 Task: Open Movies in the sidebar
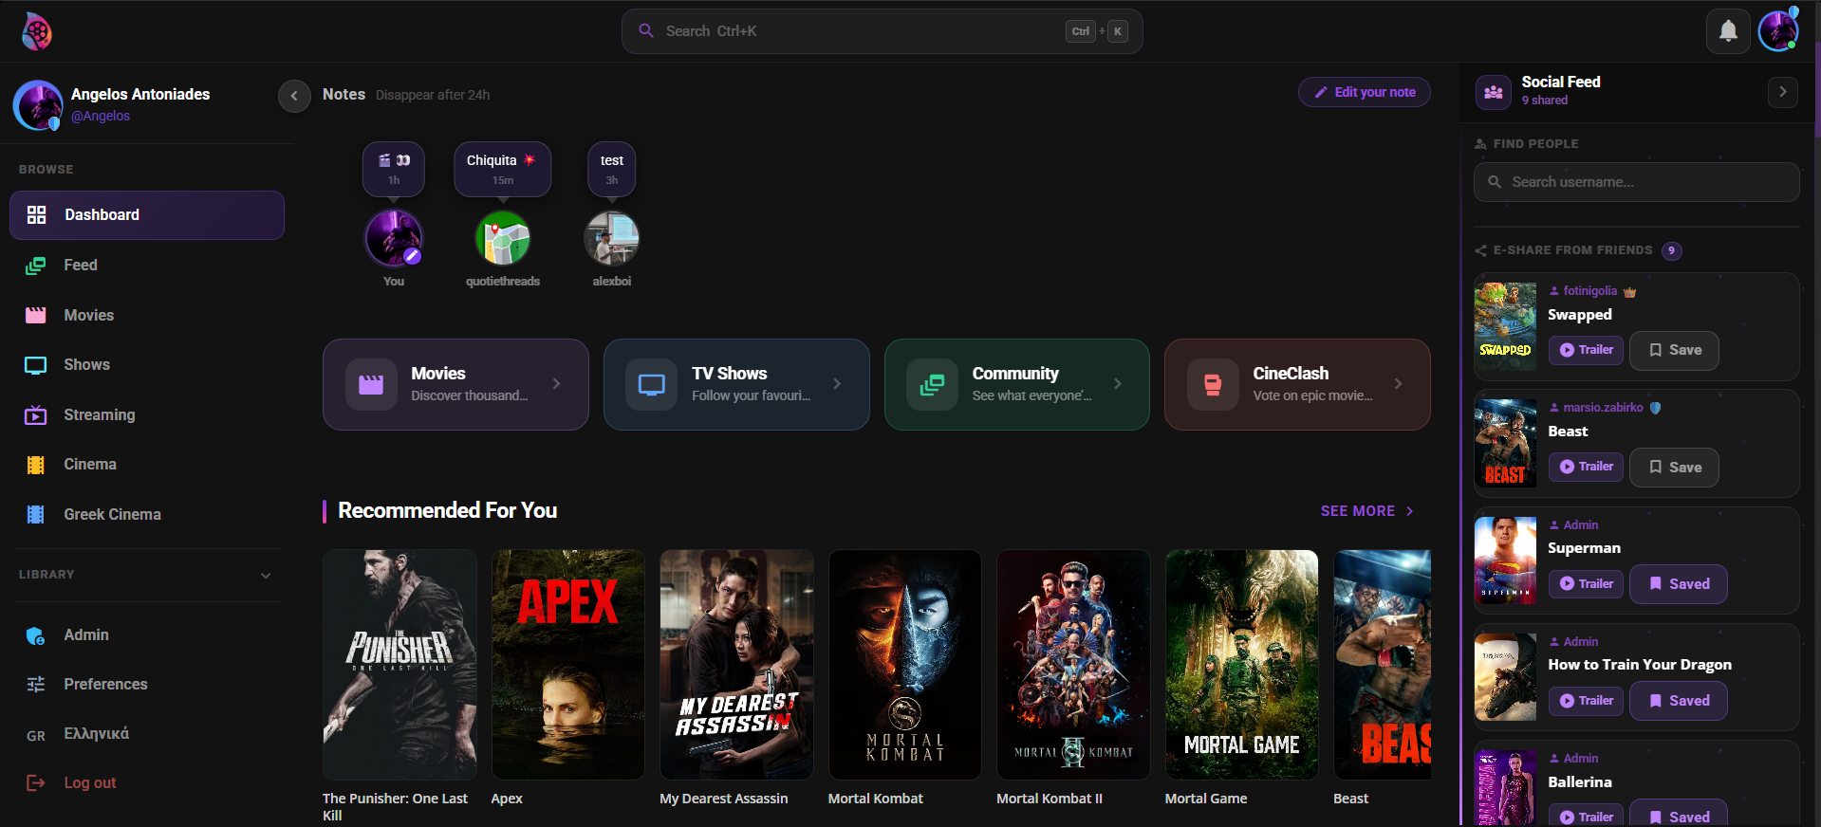point(147,316)
